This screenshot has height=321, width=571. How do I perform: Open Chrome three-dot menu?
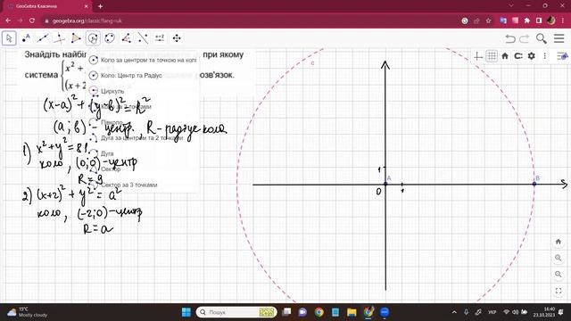pyautogui.click(x=563, y=21)
